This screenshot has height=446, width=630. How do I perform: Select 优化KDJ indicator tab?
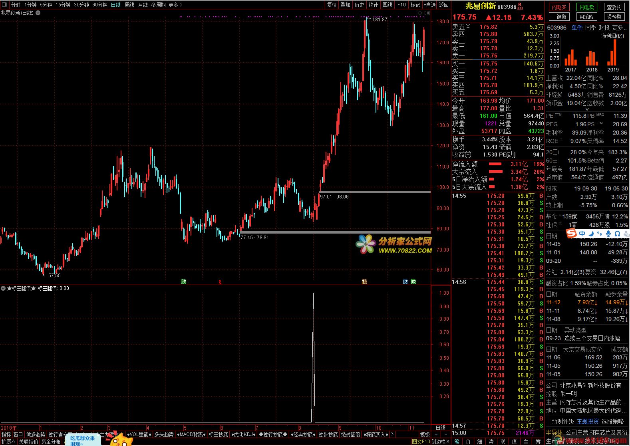click(243, 434)
